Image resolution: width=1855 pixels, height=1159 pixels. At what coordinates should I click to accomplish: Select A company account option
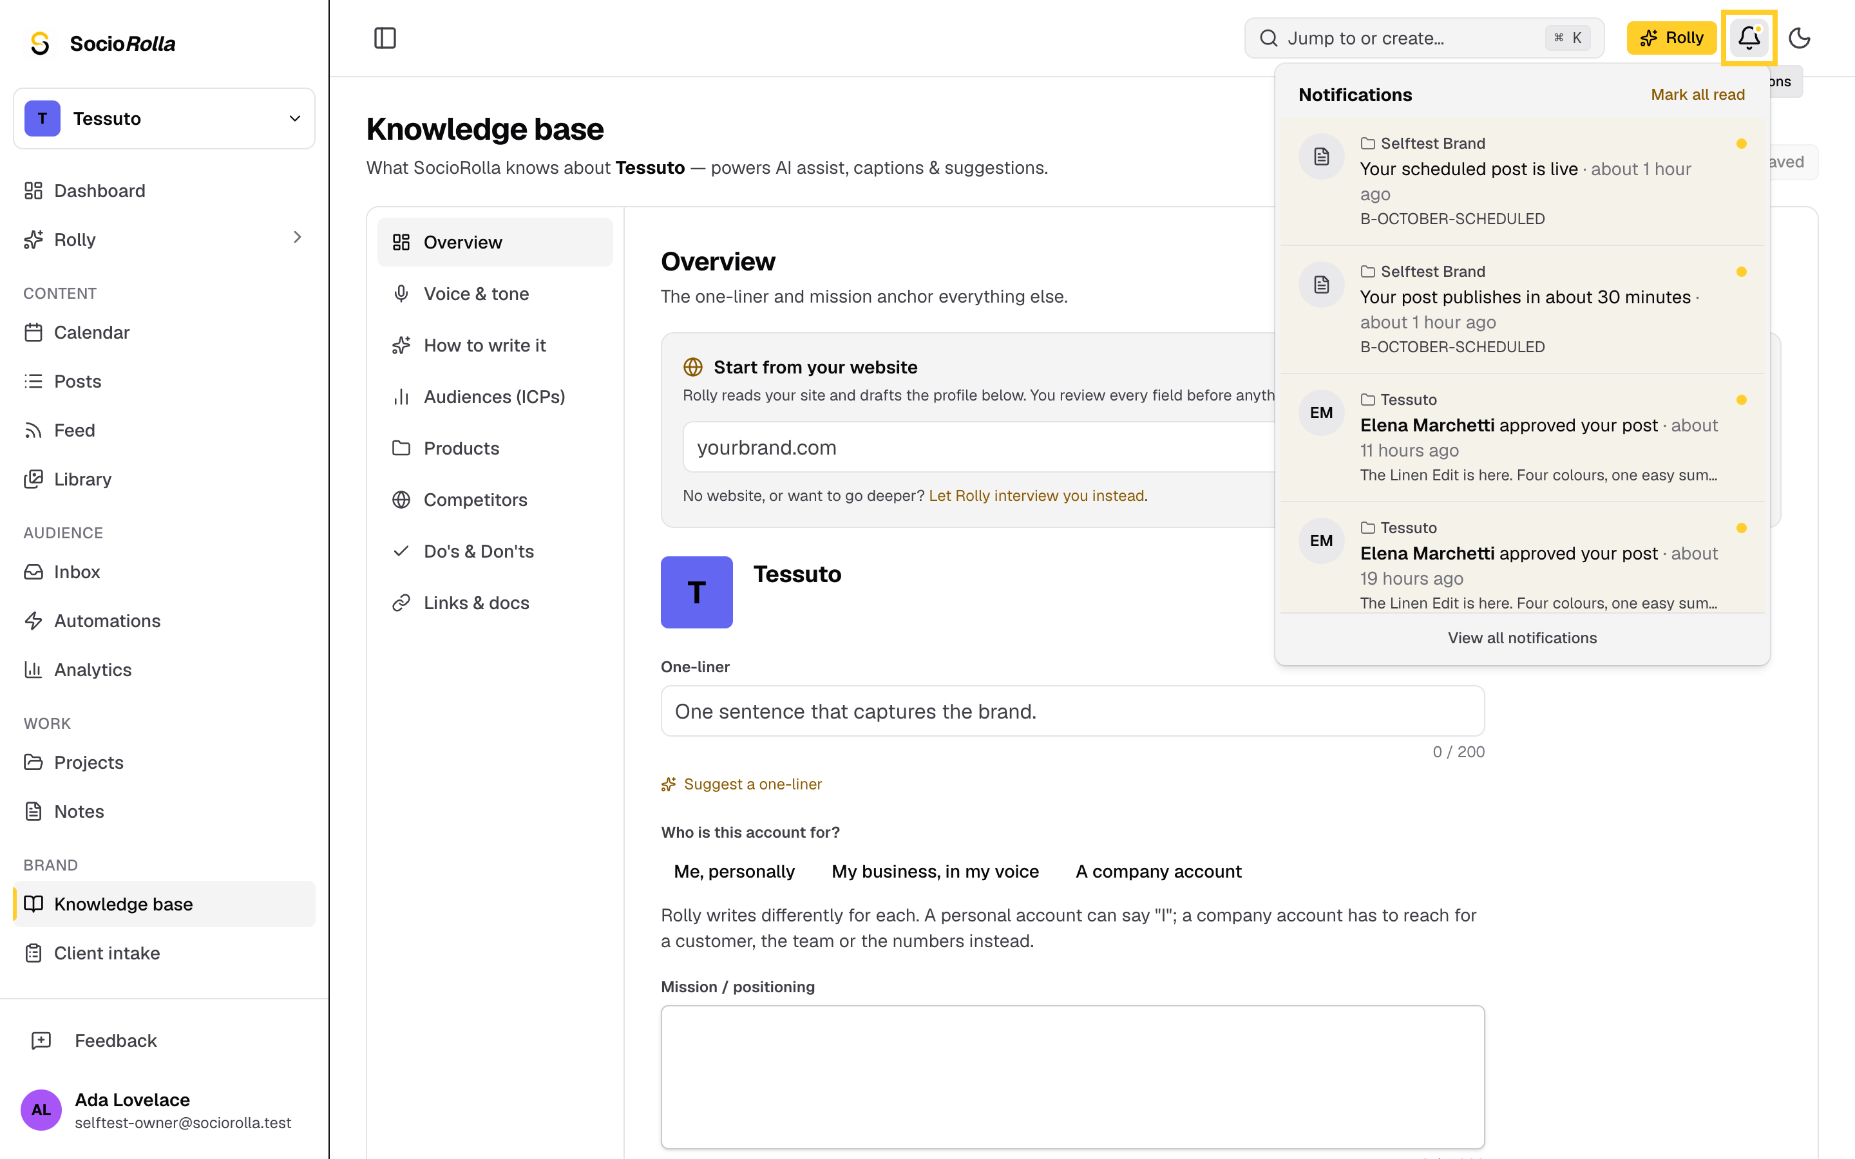[1158, 872]
